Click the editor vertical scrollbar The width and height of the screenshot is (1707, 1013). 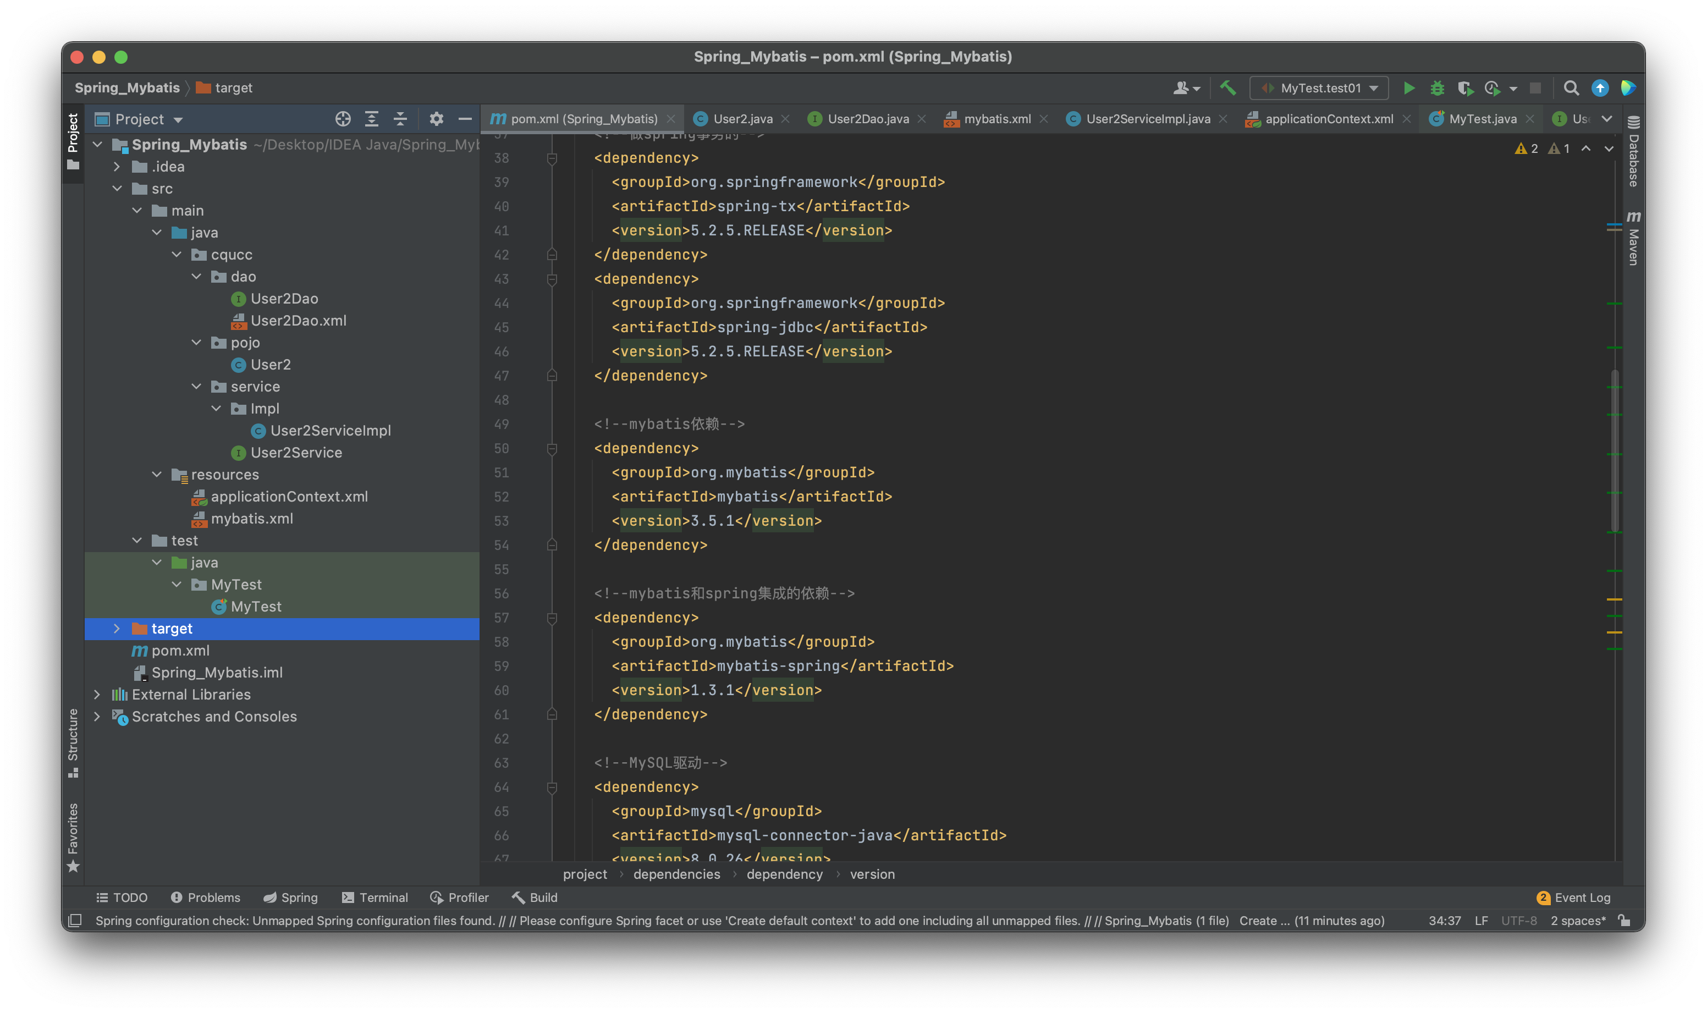pos(1614,450)
